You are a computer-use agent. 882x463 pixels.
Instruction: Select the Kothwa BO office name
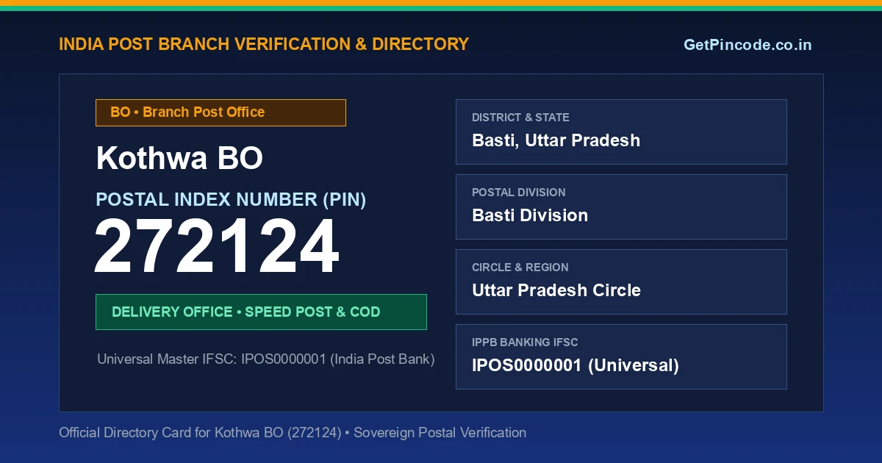179,159
